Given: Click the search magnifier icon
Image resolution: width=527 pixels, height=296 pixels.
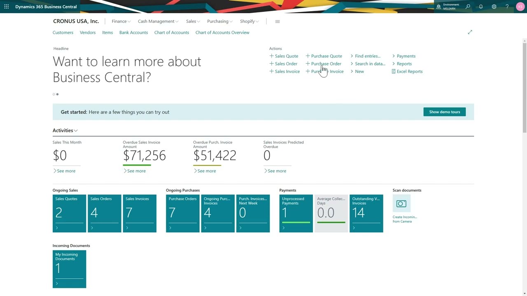Looking at the screenshot, I should pos(468,7).
